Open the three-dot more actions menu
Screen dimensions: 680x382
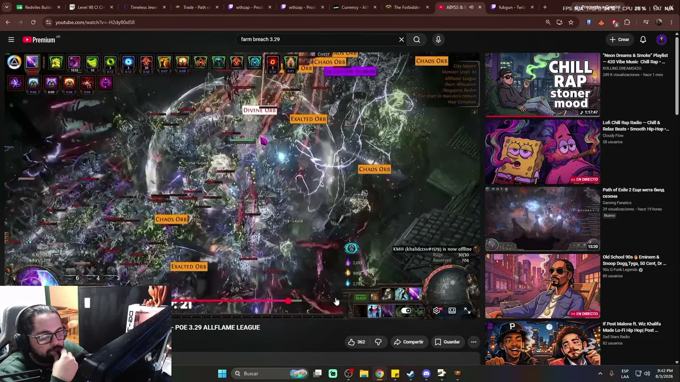(x=474, y=342)
